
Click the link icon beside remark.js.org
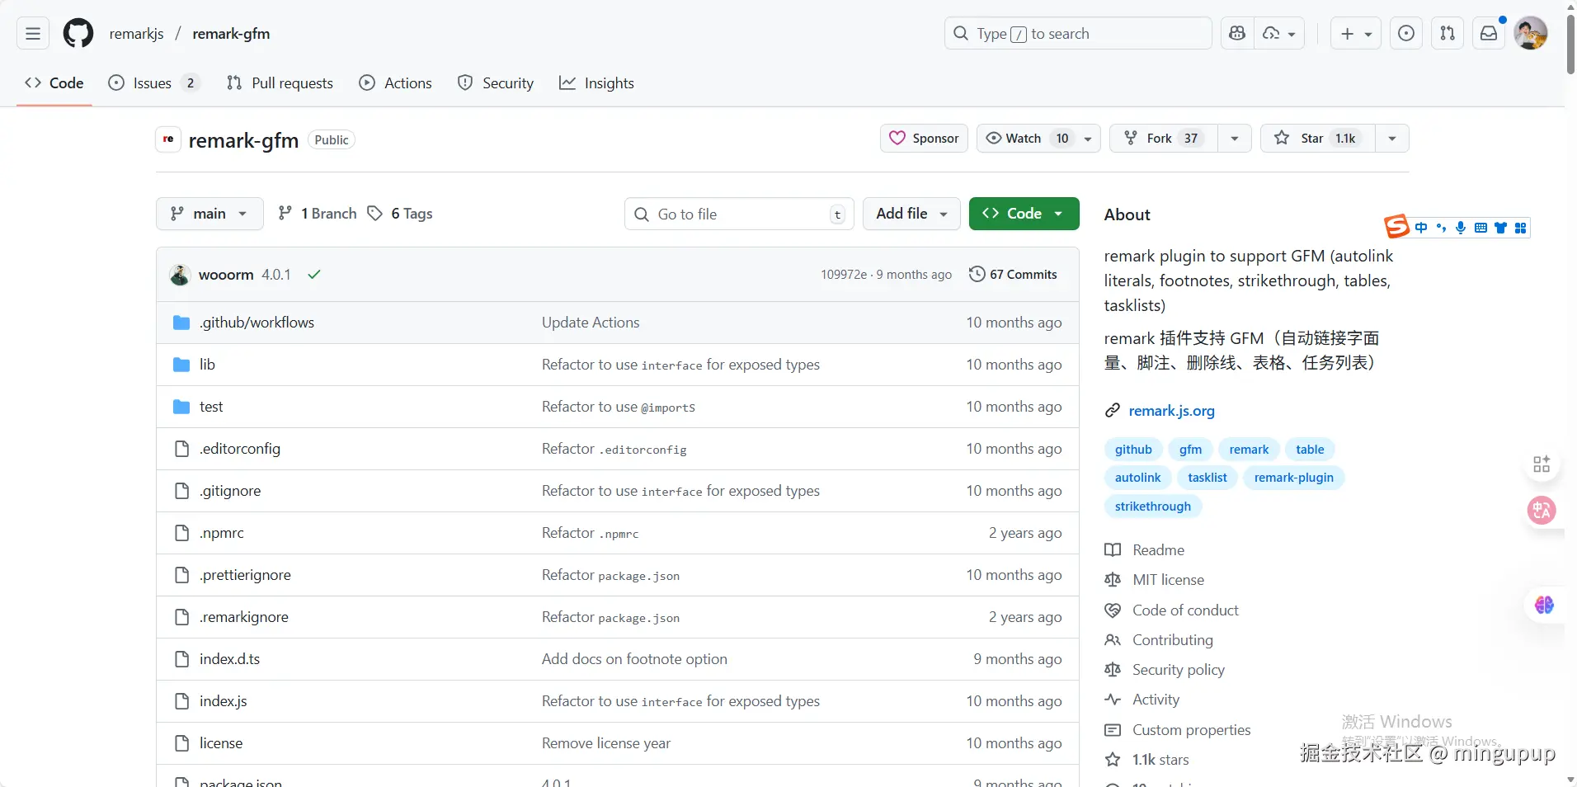point(1113,411)
